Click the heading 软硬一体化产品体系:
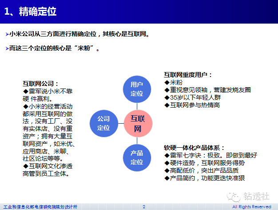The width and height of the screenshot is (278, 210). tap(194, 148)
